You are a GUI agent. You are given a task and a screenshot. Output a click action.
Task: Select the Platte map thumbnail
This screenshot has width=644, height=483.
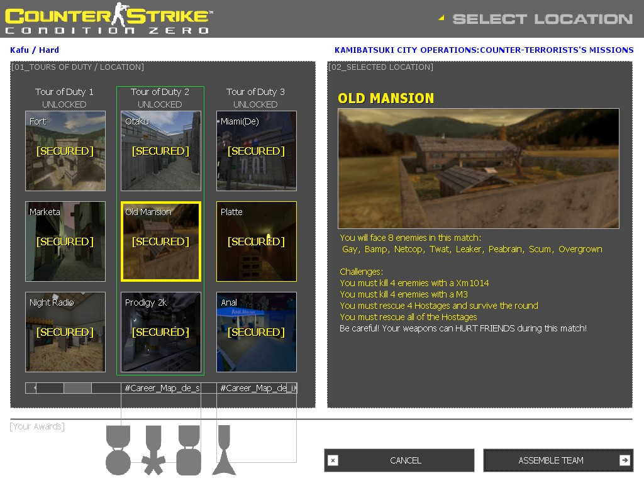click(x=257, y=241)
